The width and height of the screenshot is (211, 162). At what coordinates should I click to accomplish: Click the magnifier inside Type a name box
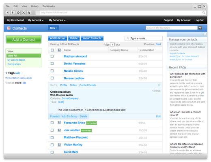click(x=127, y=38)
